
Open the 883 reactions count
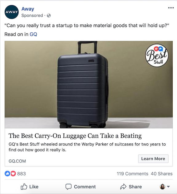(22, 174)
